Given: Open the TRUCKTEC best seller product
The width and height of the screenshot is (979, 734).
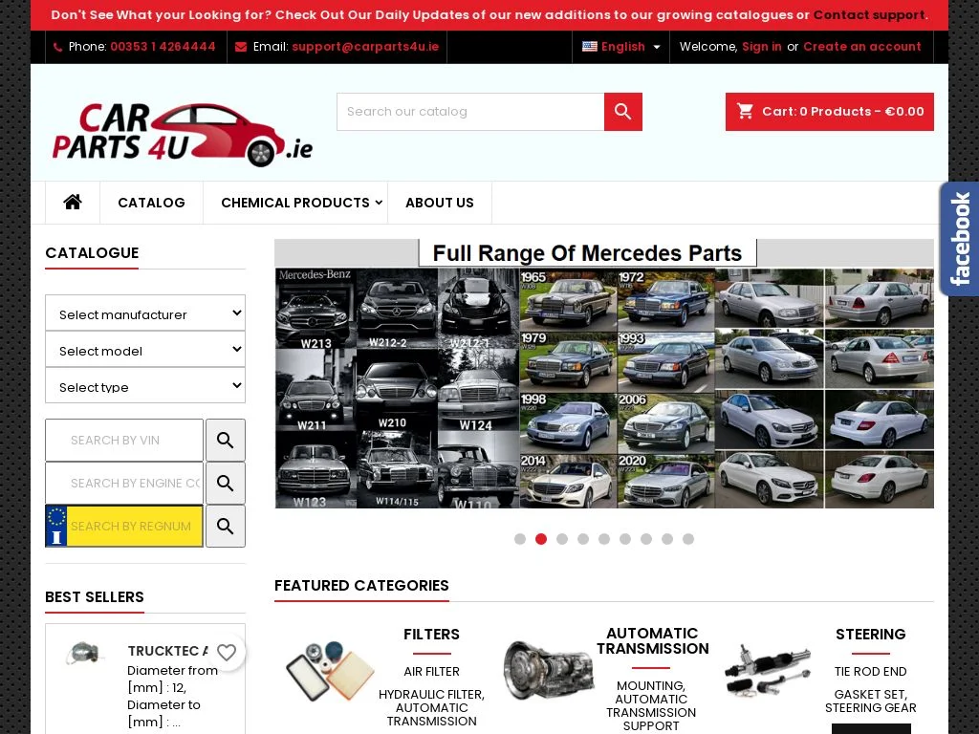Looking at the screenshot, I should [168, 651].
